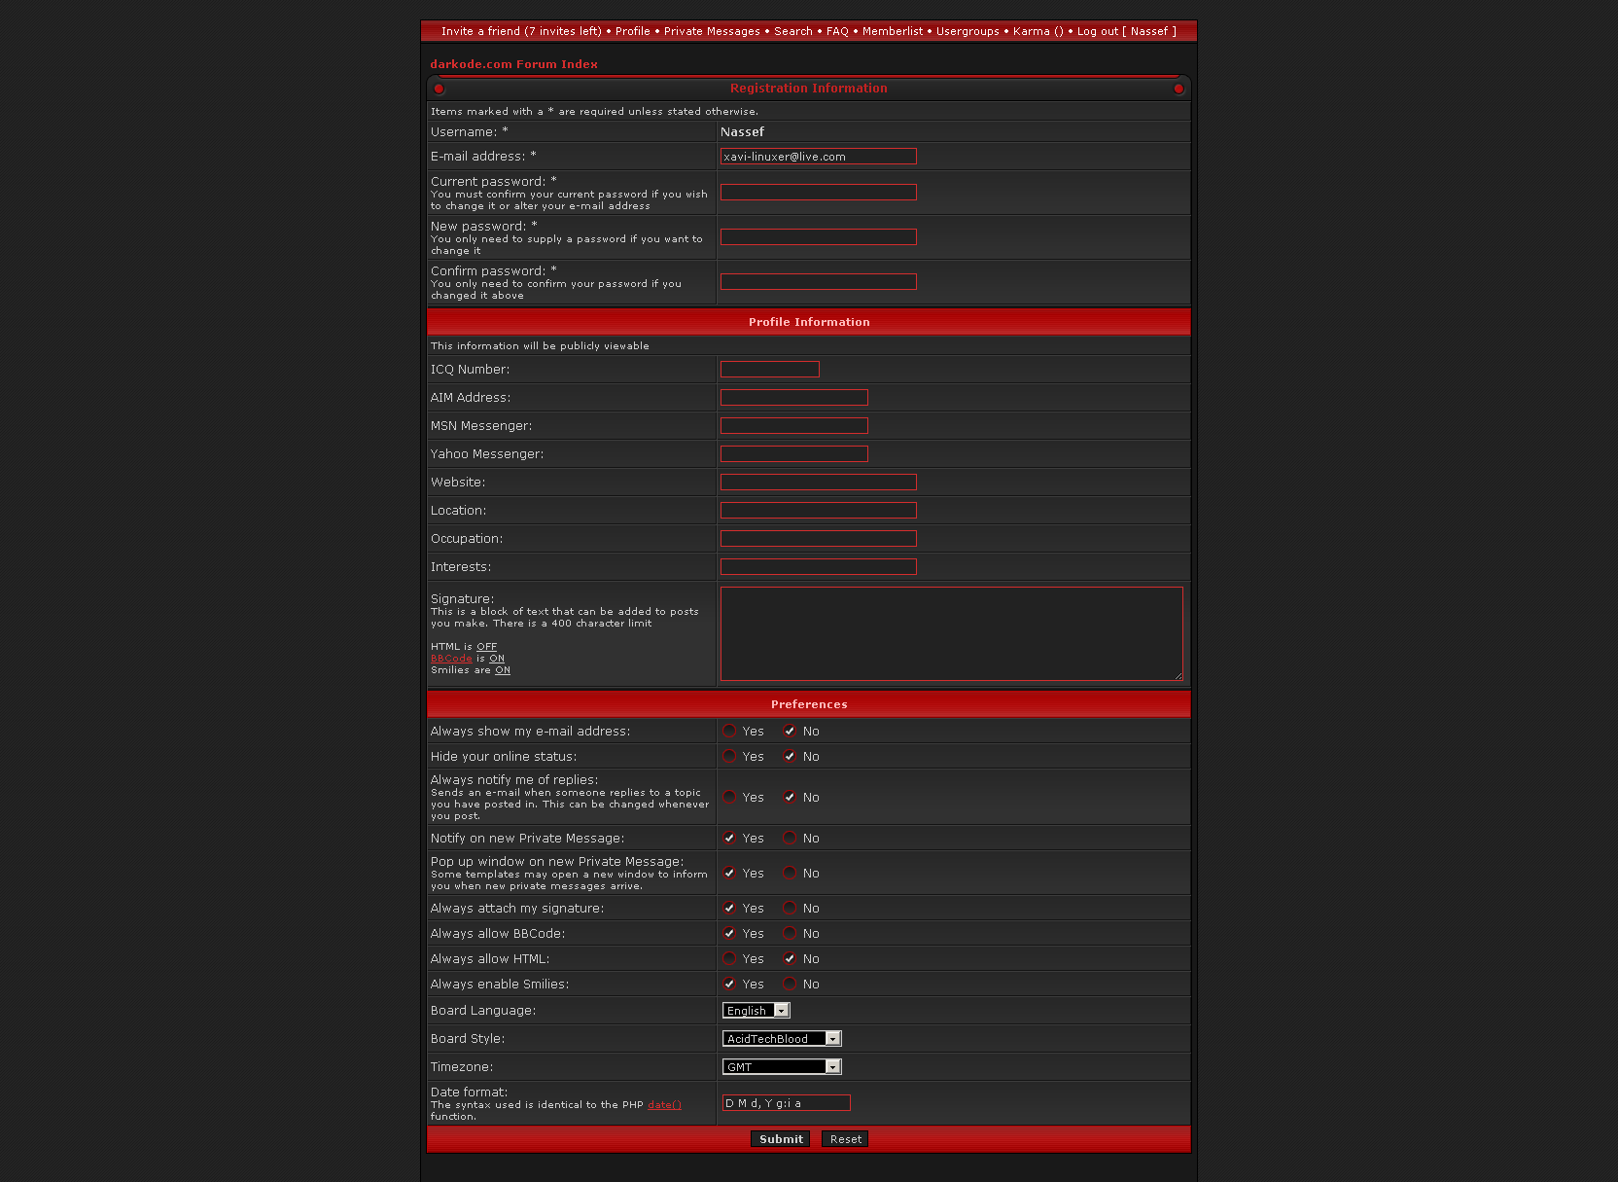Open the darkode.com Forum Index link

click(513, 64)
